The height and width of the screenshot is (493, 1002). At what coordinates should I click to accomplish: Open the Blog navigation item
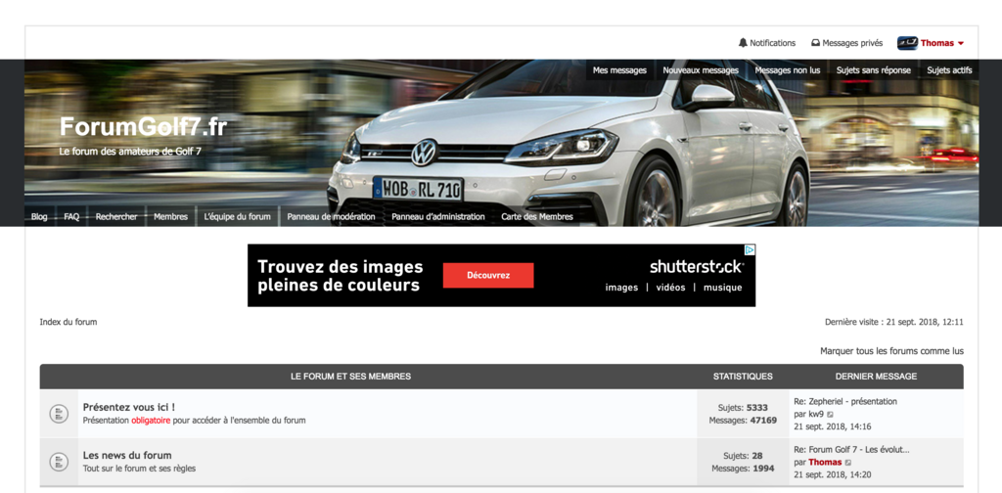[39, 216]
